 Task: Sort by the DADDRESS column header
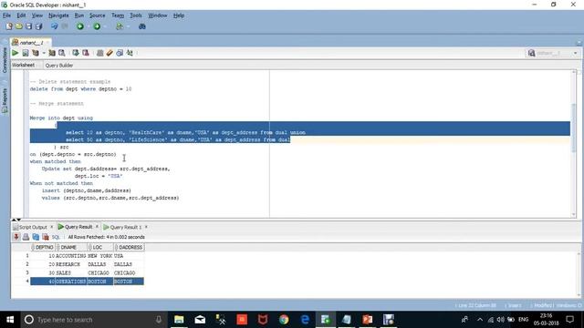129,247
